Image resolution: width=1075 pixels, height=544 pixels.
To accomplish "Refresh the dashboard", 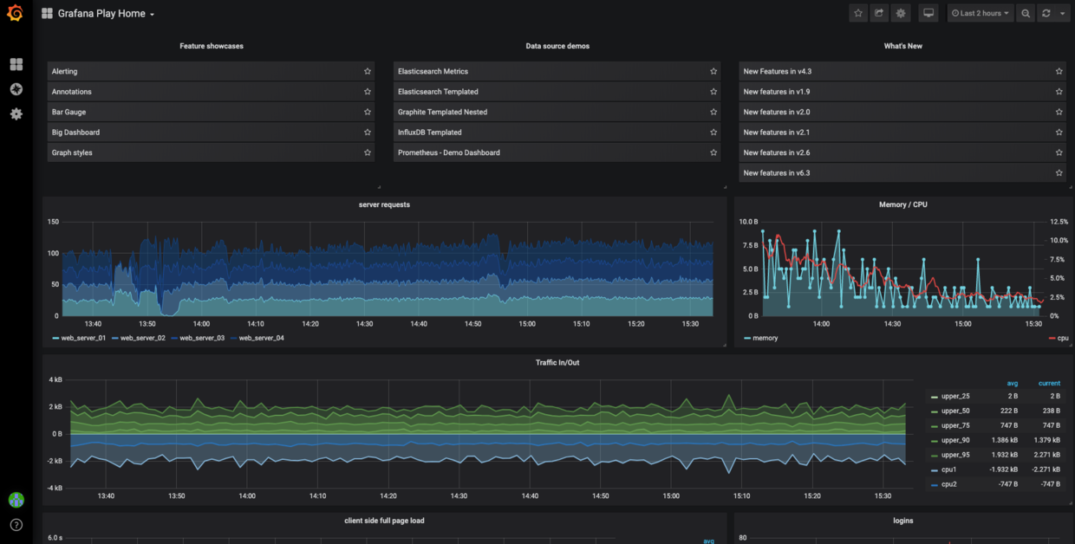I will point(1046,14).
